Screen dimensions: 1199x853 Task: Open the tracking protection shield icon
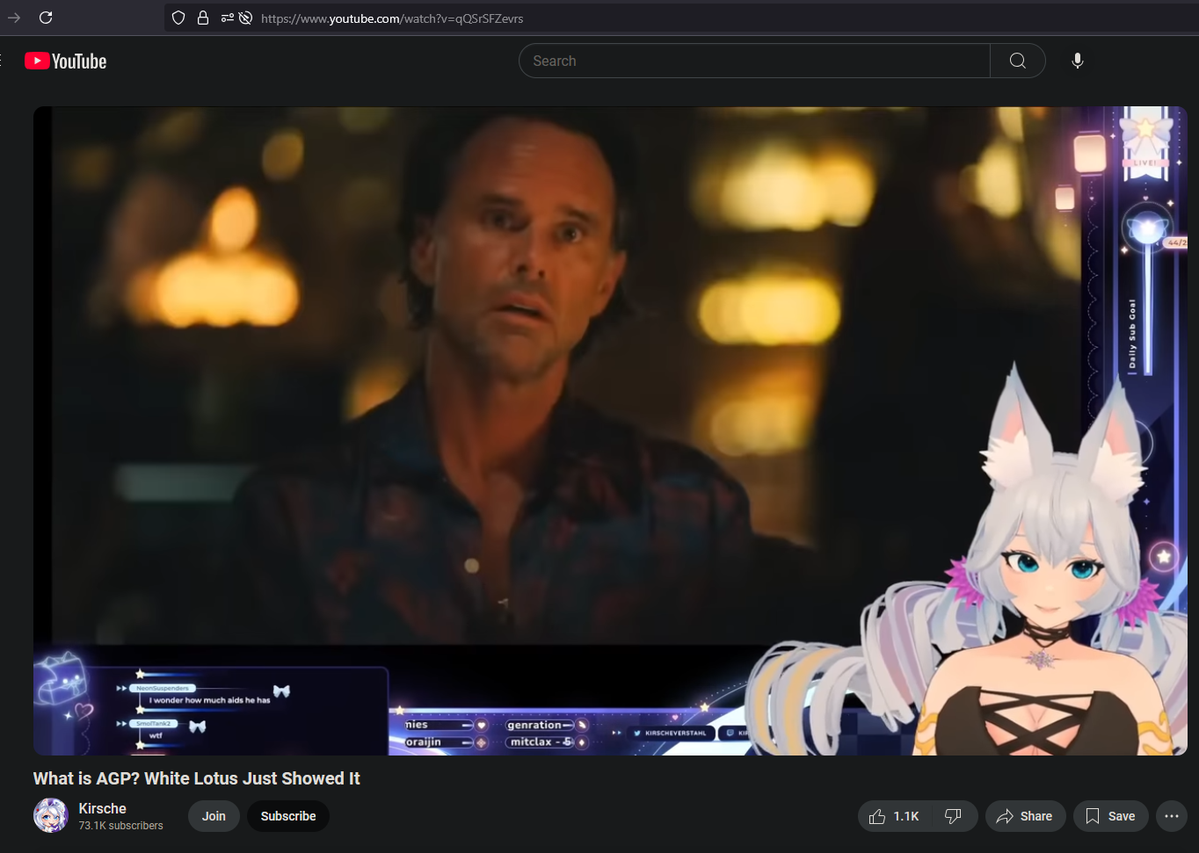point(178,18)
